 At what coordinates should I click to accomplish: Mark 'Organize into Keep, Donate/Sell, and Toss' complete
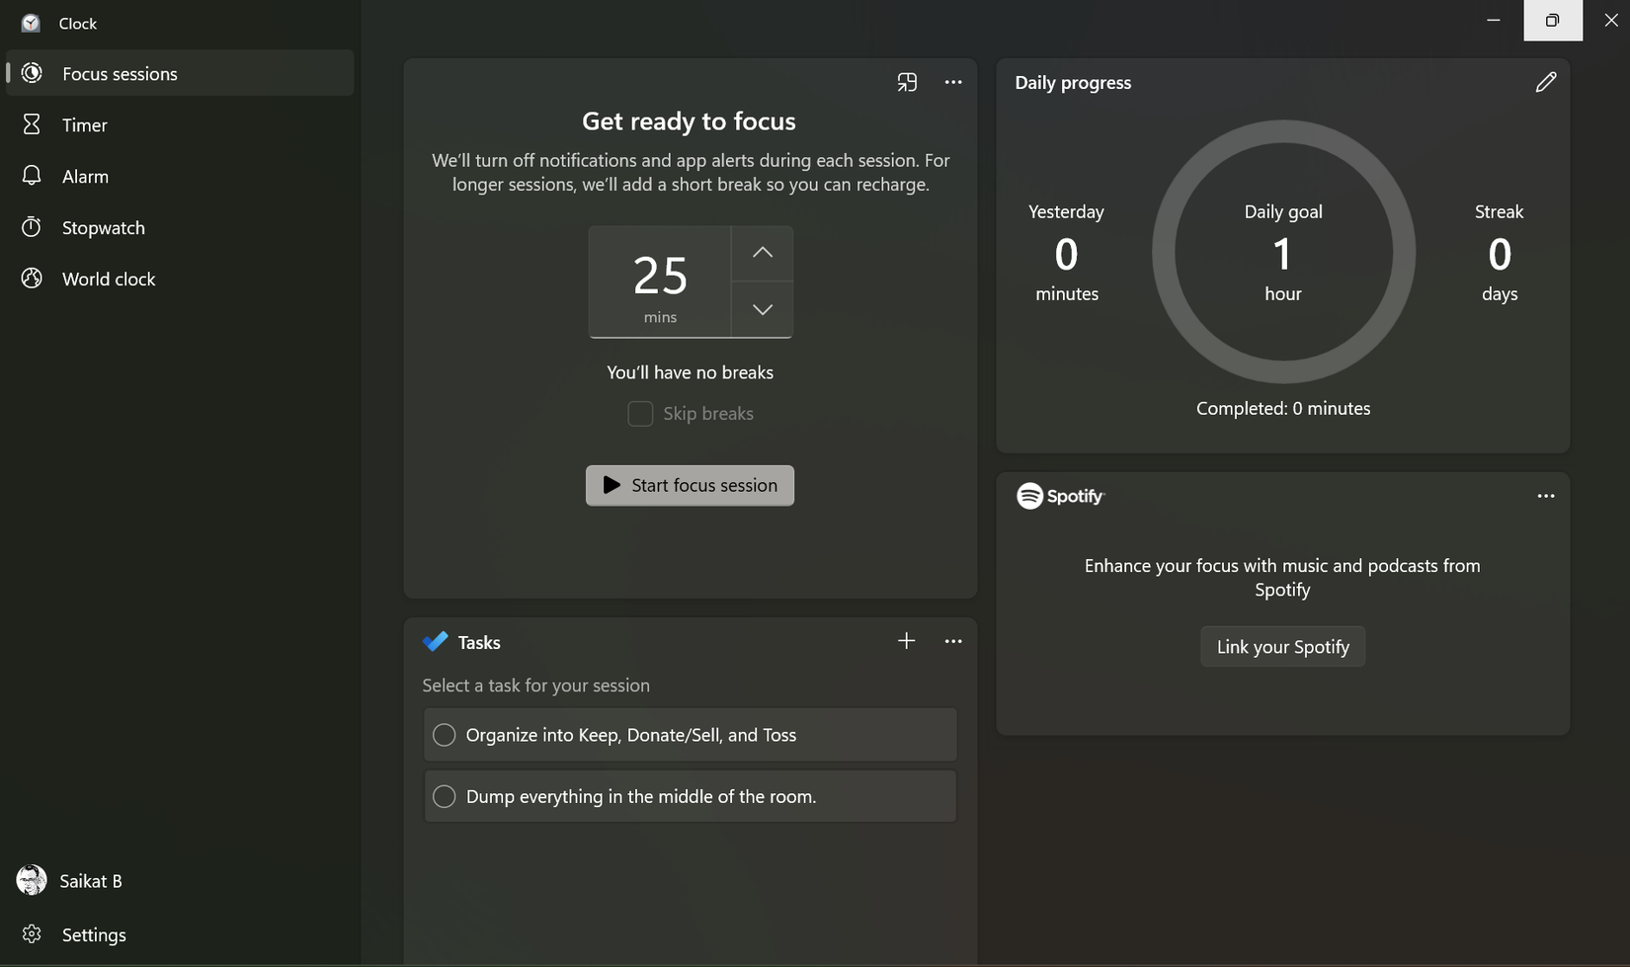pos(445,735)
